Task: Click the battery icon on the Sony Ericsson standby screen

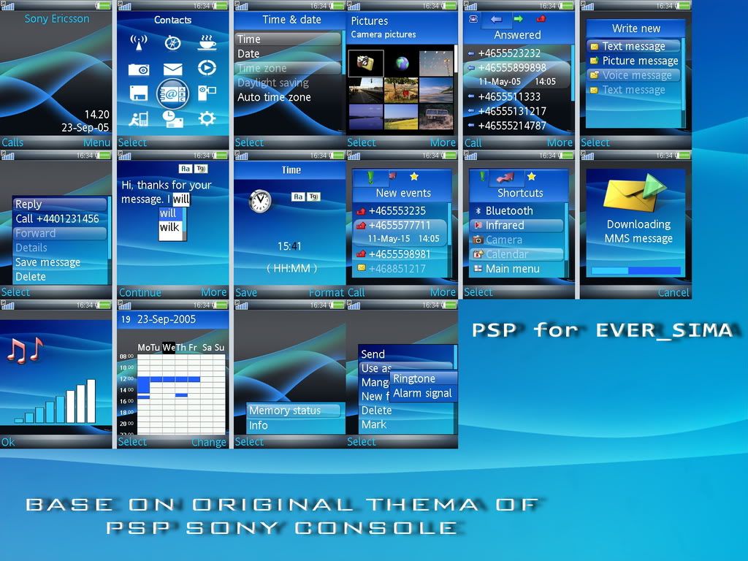Action: [x=104, y=6]
